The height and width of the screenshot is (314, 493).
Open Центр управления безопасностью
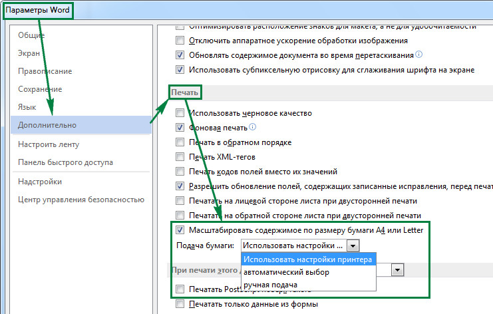click(81, 200)
